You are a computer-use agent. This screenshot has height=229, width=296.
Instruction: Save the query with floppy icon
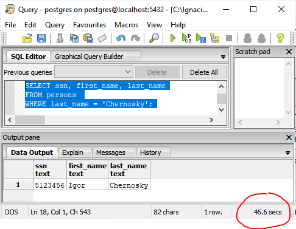click(x=41, y=38)
